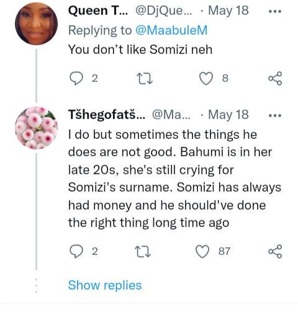Open the @Ma... handle of second tweet
Viewport: 298px width, 312px height.
click(171, 115)
